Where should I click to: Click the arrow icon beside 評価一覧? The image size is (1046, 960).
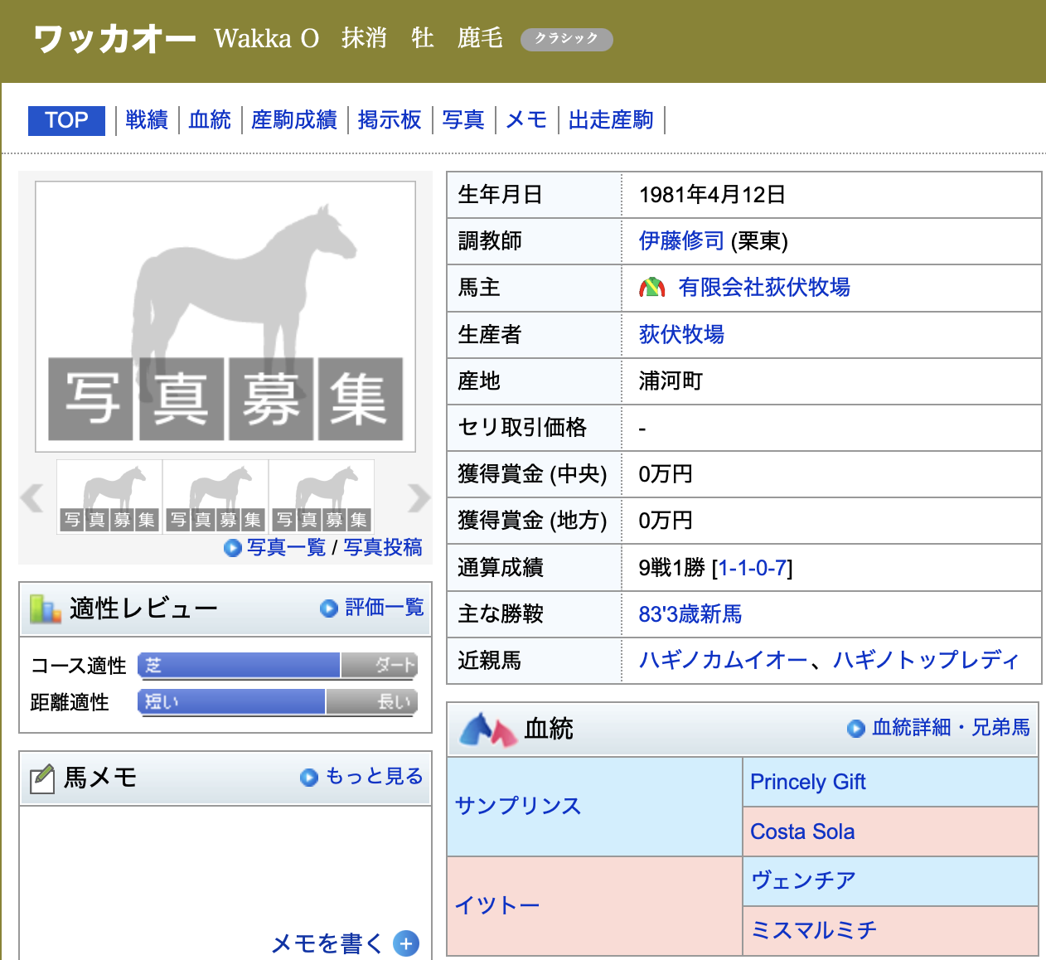pos(328,608)
